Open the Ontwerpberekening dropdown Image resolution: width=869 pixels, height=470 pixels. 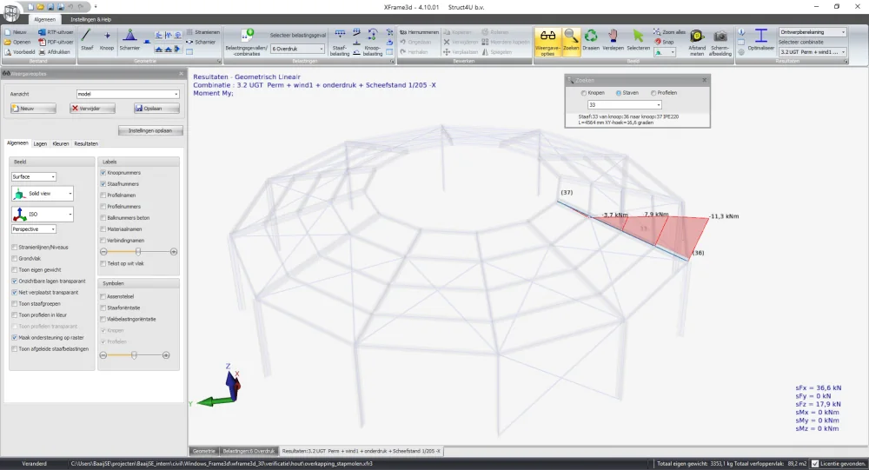(x=813, y=32)
